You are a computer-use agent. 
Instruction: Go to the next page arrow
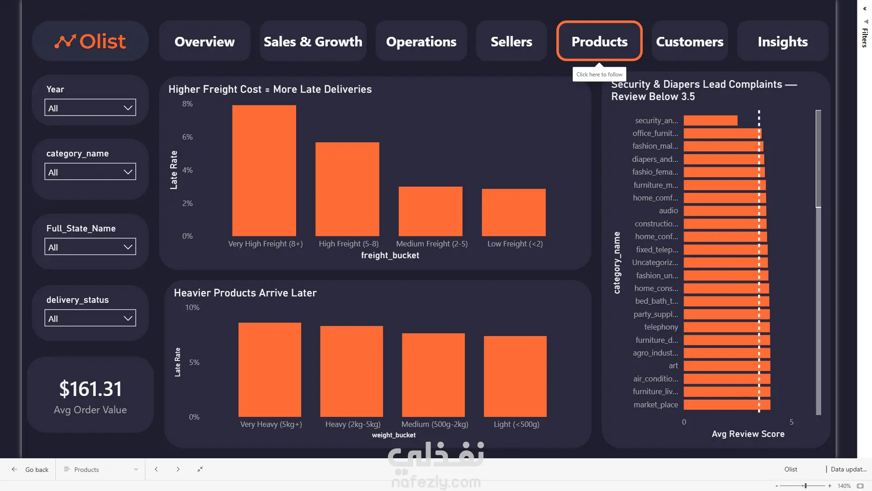(x=178, y=469)
